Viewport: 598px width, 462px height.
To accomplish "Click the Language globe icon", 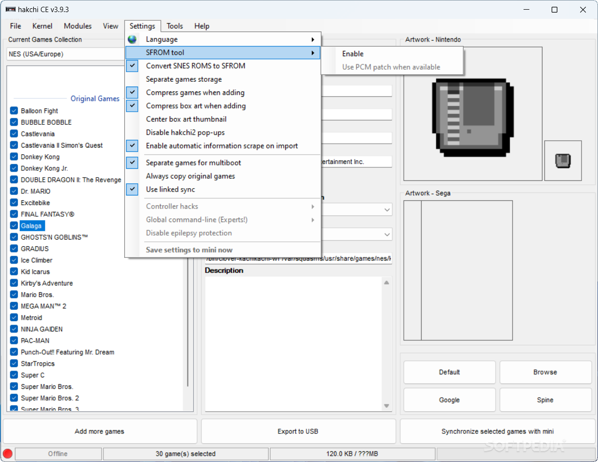I will point(132,39).
